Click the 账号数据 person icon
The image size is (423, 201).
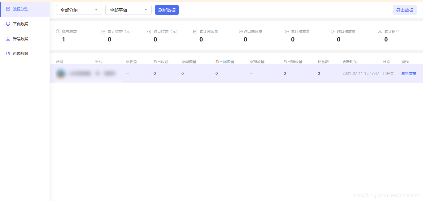click(8, 39)
